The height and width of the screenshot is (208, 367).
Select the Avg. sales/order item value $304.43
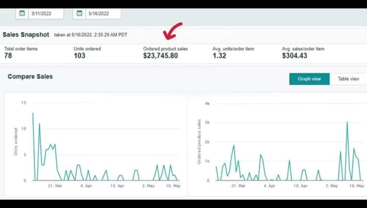(x=294, y=55)
